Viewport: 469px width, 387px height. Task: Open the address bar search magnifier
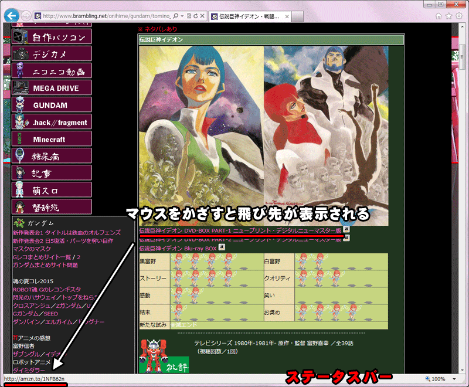coord(176,16)
